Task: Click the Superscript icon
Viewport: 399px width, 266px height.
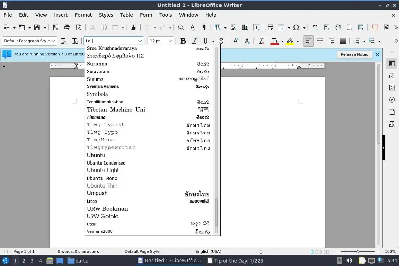Action: click(x=236, y=41)
